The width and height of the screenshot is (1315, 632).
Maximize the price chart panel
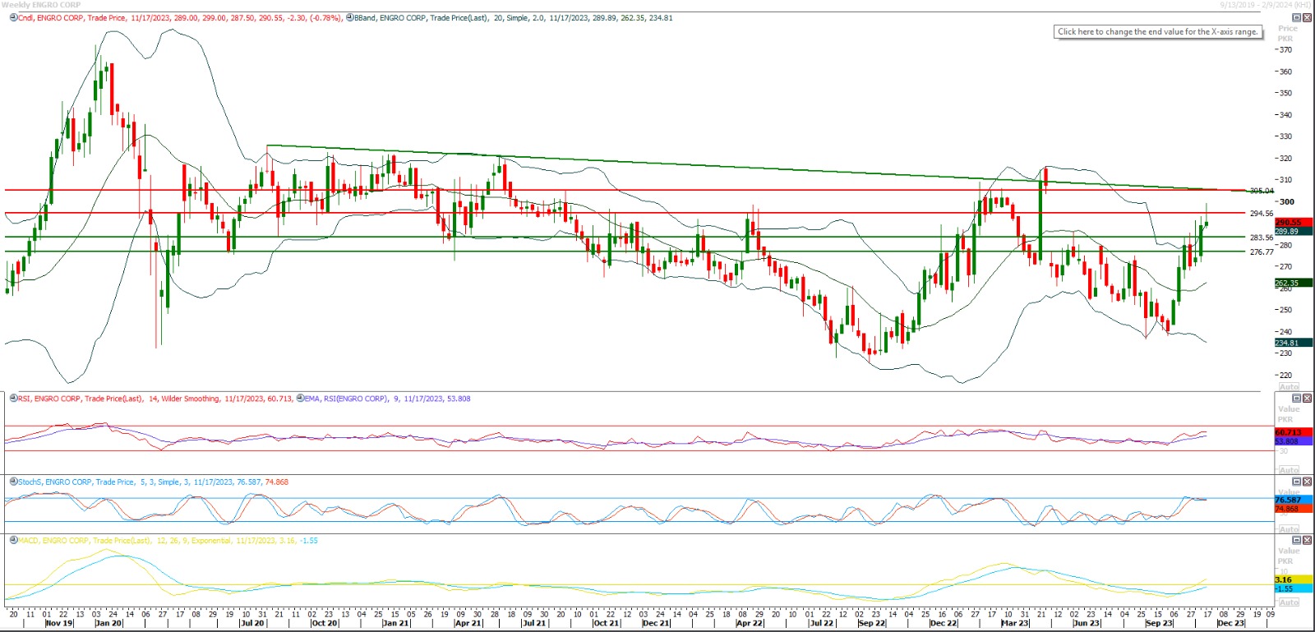[1297, 17]
